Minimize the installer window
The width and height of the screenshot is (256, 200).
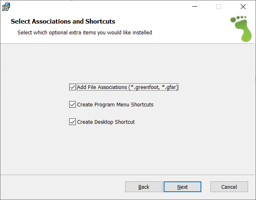194,7
